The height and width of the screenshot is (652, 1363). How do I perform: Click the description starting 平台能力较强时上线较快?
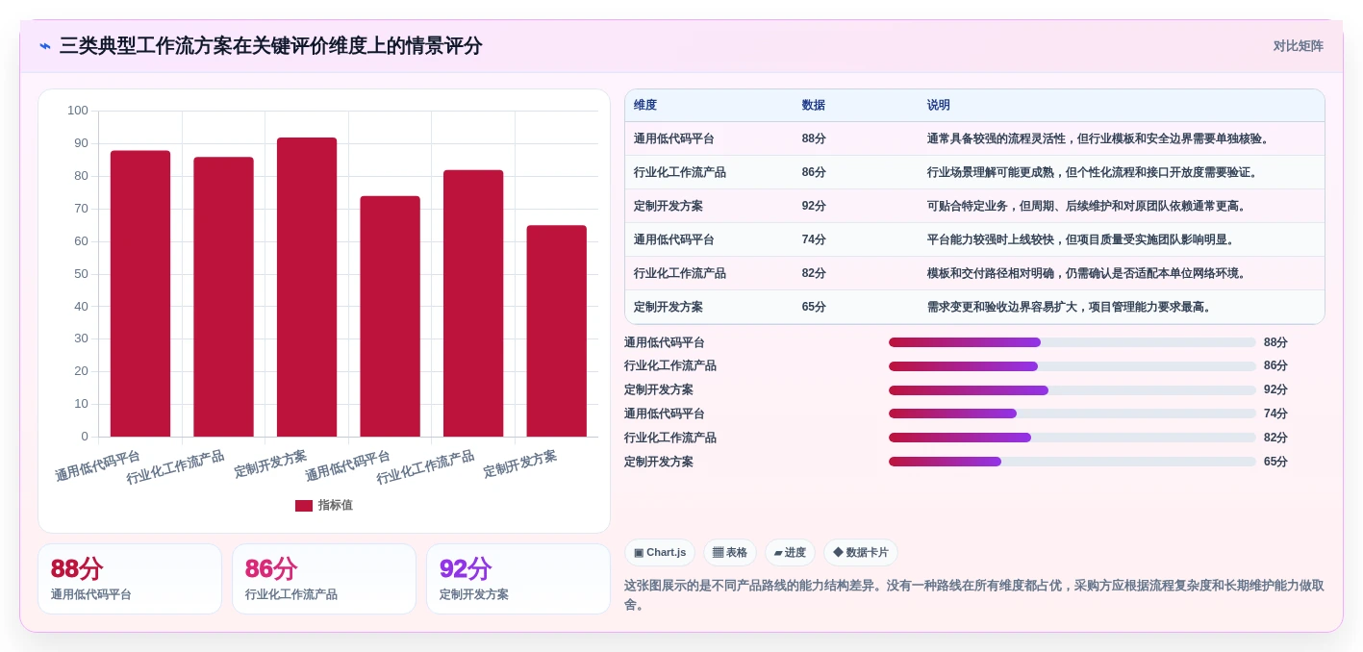coord(1082,239)
